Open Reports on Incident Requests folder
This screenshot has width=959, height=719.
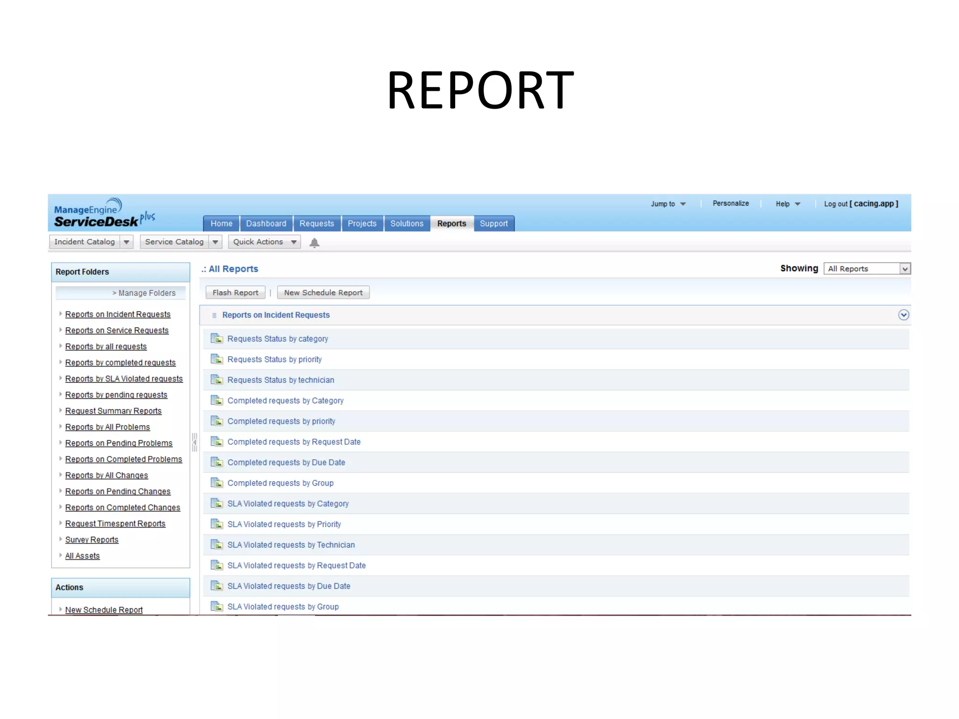[x=118, y=314]
